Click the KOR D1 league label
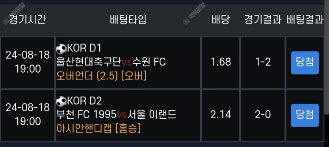The height and width of the screenshot is (147, 329). click(84, 49)
